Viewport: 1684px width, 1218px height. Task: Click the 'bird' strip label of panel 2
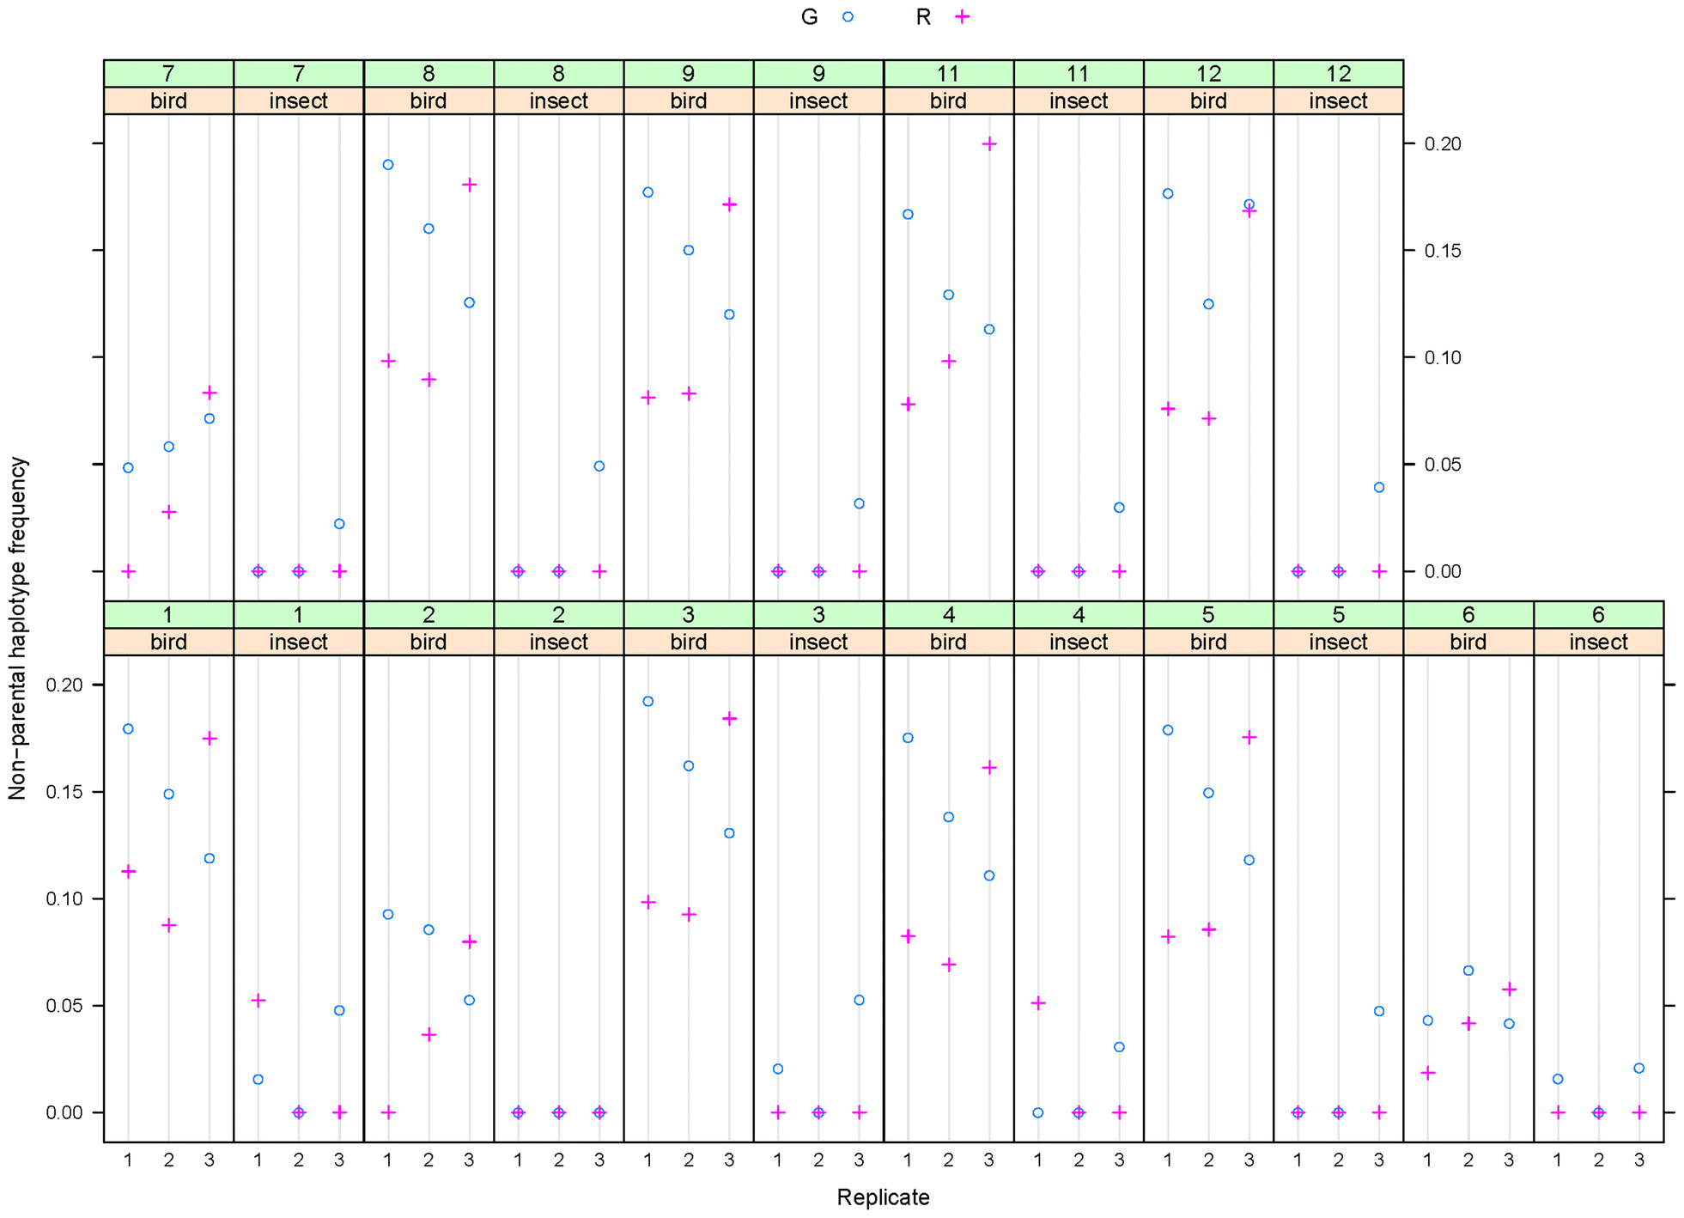click(x=429, y=642)
